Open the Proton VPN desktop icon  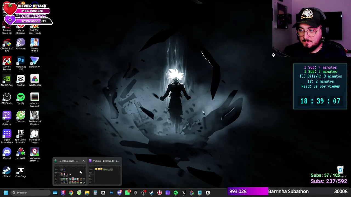click(x=35, y=62)
